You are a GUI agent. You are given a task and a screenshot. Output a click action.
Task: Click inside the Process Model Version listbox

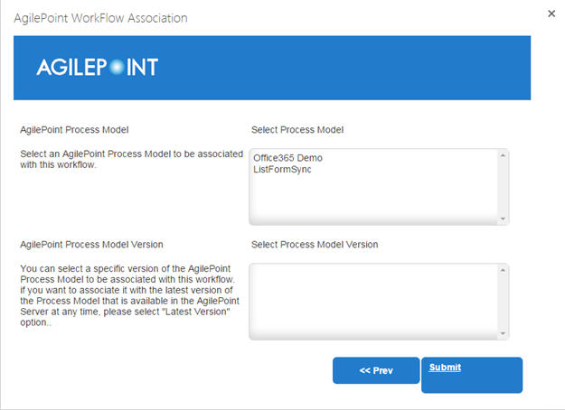(373, 302)
